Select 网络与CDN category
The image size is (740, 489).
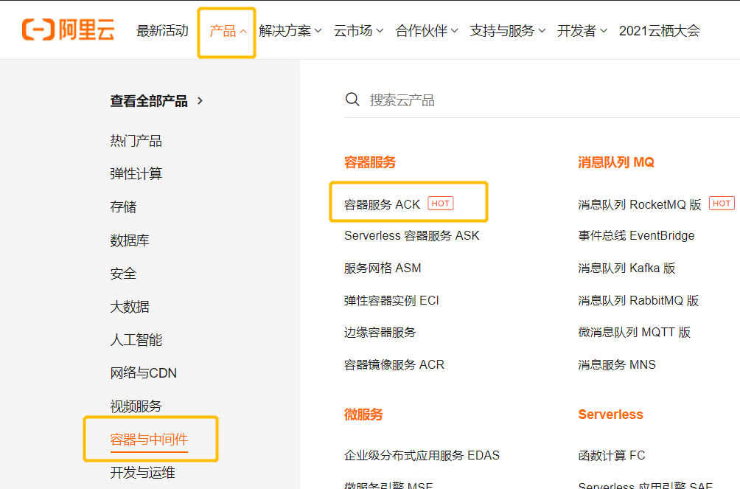[144, 372]
